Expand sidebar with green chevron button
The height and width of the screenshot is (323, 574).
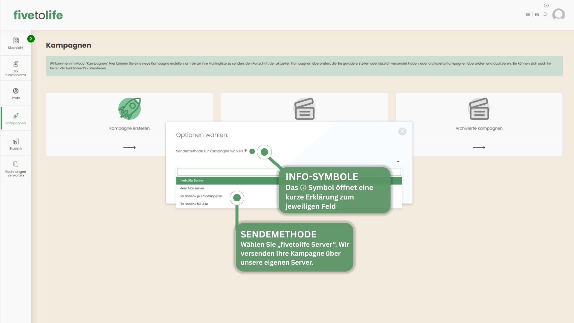(31, 39)
